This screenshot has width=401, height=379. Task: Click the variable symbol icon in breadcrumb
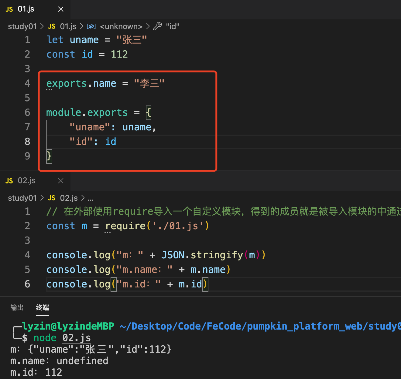coord(91,26)
